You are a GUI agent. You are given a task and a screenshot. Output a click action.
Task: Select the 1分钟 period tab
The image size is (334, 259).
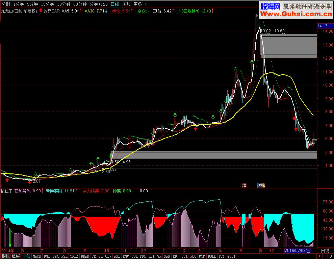pyautogui.click(x=19, y=4)
